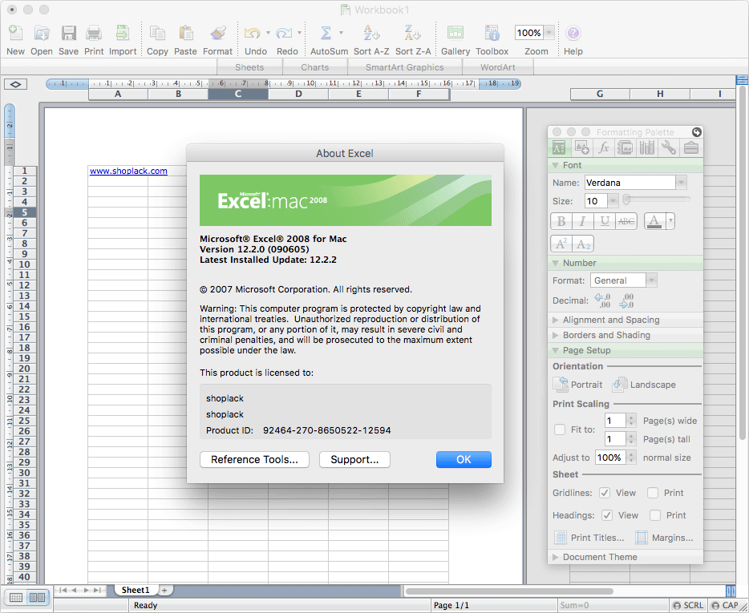The image size is (749, 613).
Task: Enable the Fit to checkbox
Action: 560,430
